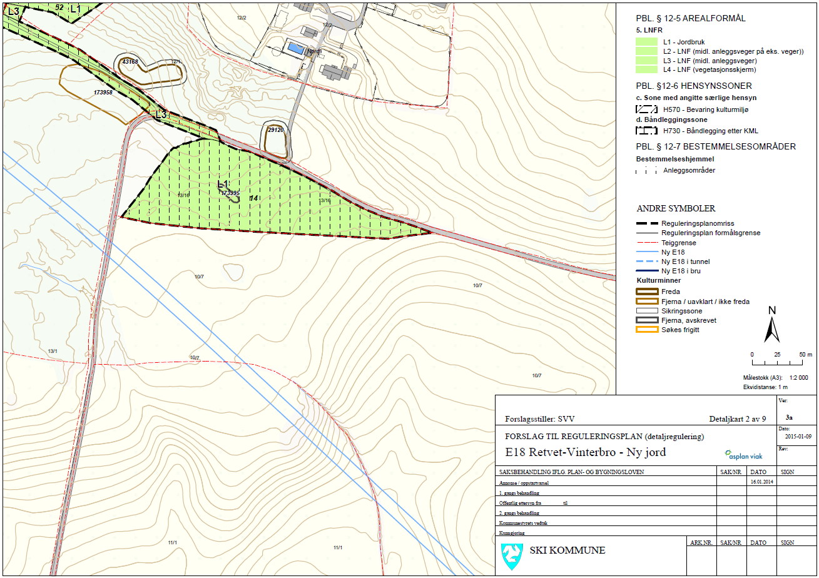Click the 'SKI KOMMUNE' text
Viewport: 819px width, 578px height.
(567, 550)
